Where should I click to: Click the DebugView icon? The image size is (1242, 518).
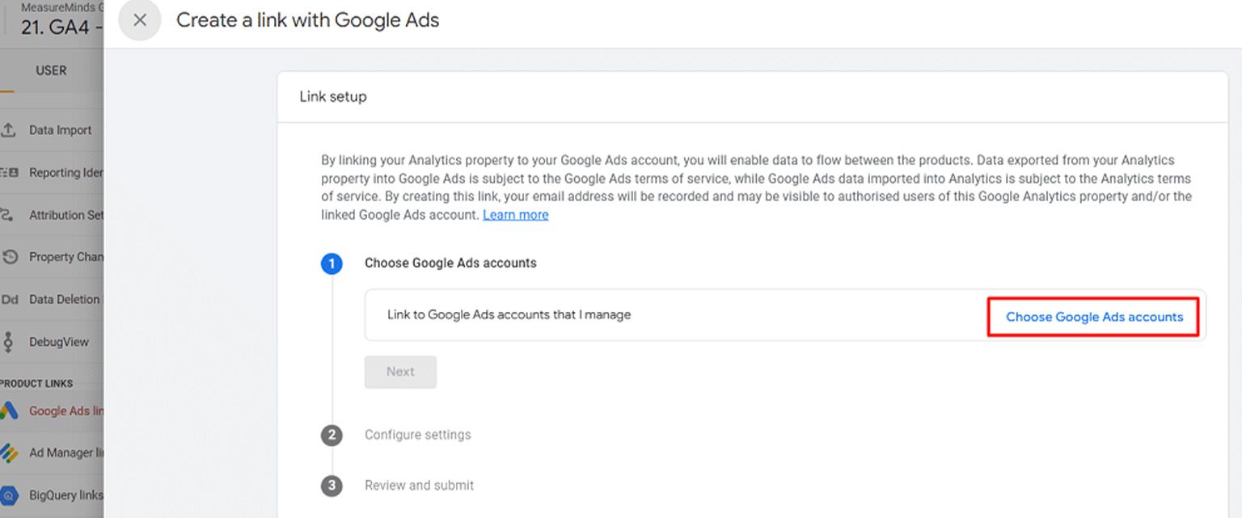[x=8, y=342]
